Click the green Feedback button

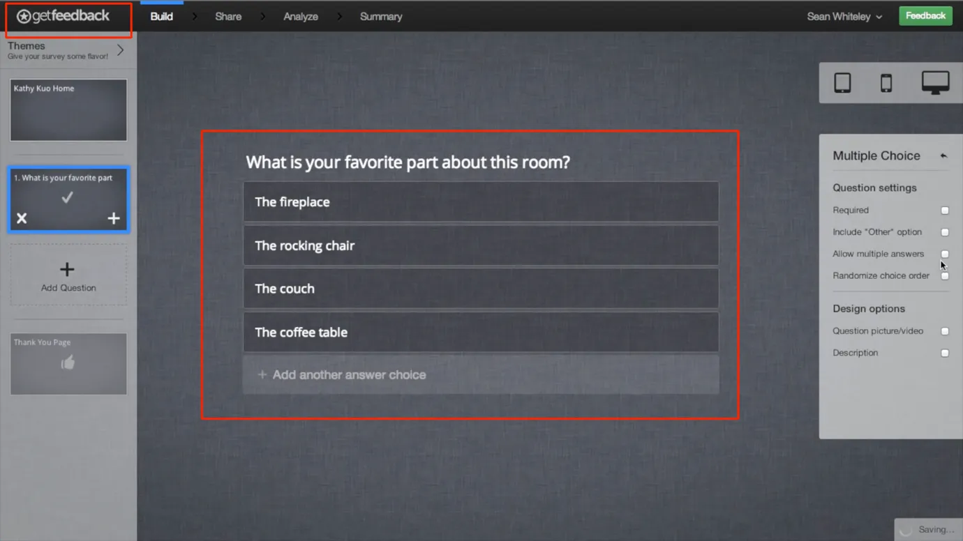click(x=925, y=16)
